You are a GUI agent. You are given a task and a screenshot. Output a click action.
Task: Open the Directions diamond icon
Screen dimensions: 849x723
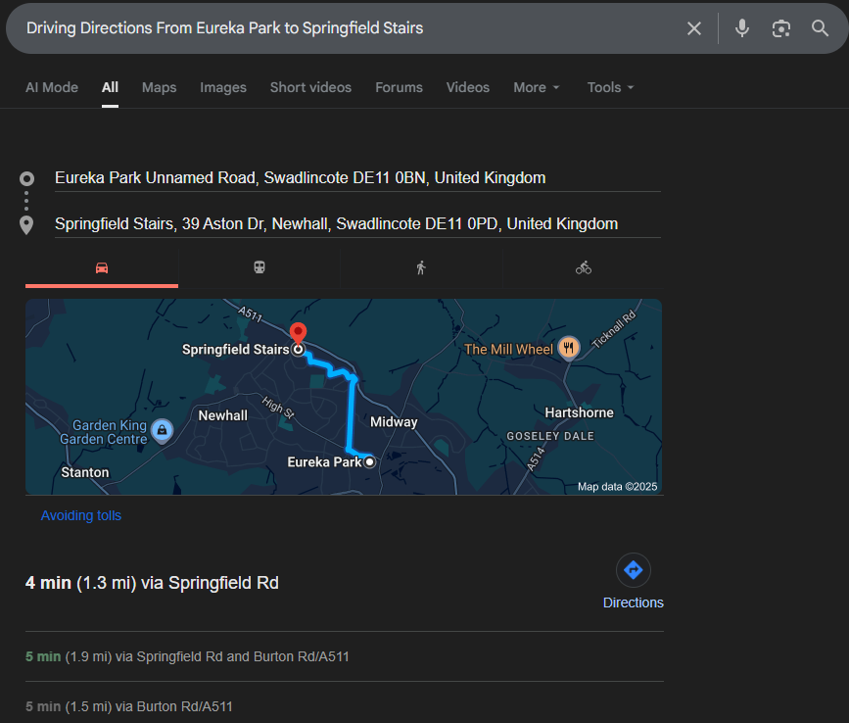[634, 570]
